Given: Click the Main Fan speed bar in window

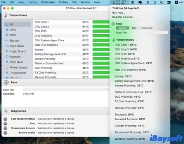Looking at the screenshot, I should point(66,90).
